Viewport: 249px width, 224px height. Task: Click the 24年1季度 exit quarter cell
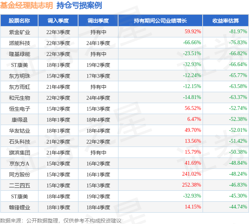click(x=98, y=43)
